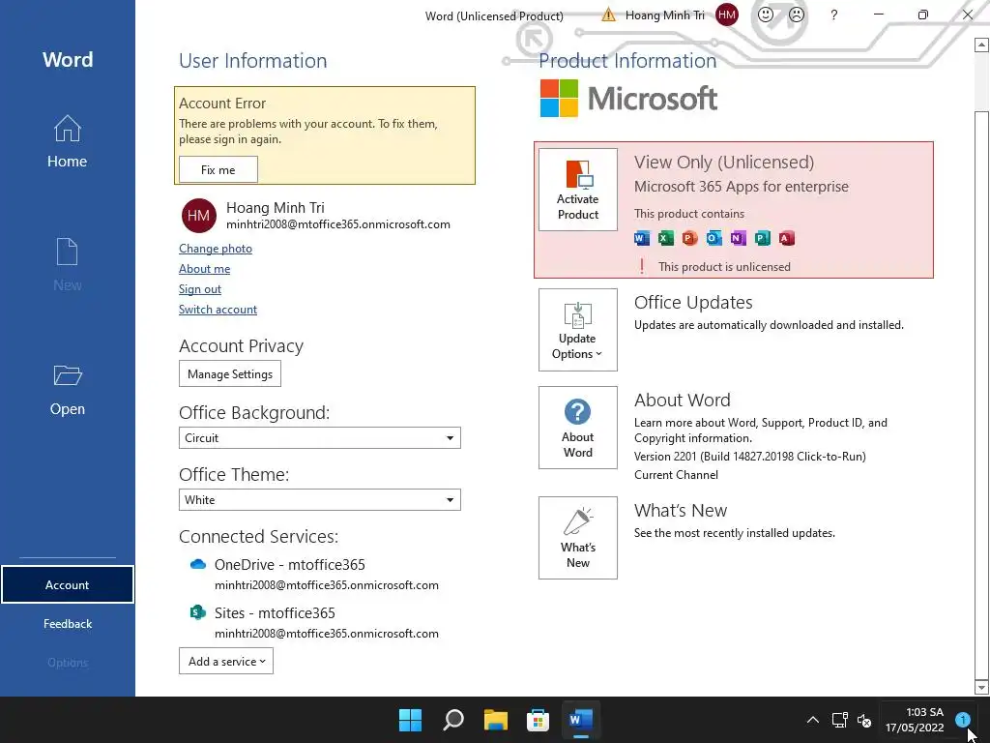Click the Activate Product button
990x743 pixels.
point(578,190)
